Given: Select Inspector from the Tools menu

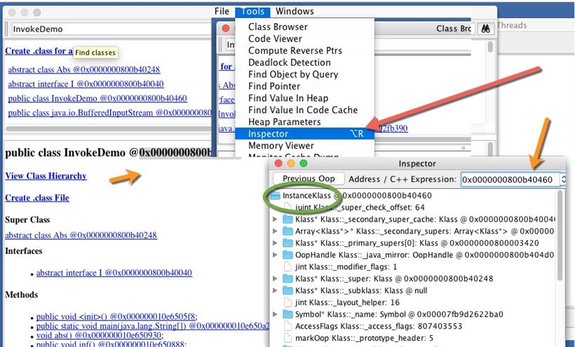Looking at the screenshot, I should tap(305, 134).
